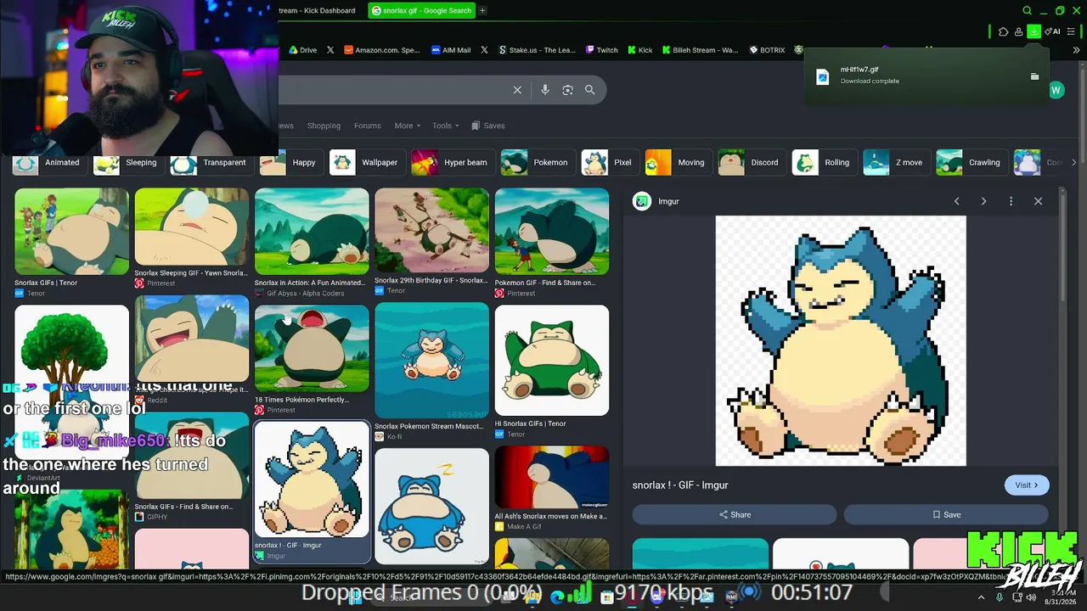Go to next image in preview panel

tap(983, 201)
